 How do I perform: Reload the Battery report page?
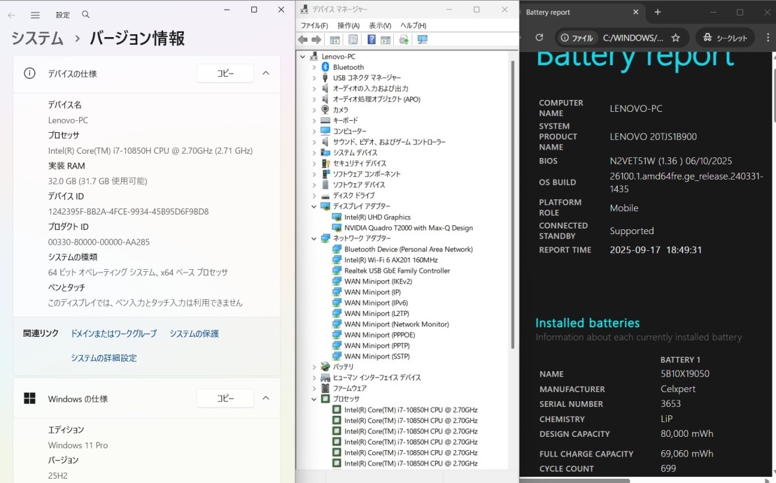pos(539,38)
